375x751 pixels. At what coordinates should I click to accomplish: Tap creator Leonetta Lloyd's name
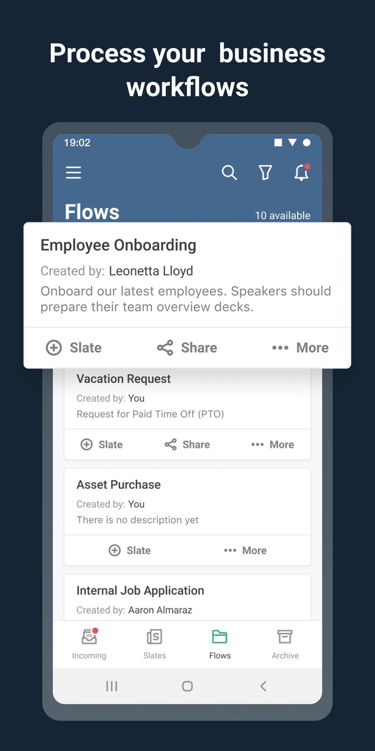[151, 271]
